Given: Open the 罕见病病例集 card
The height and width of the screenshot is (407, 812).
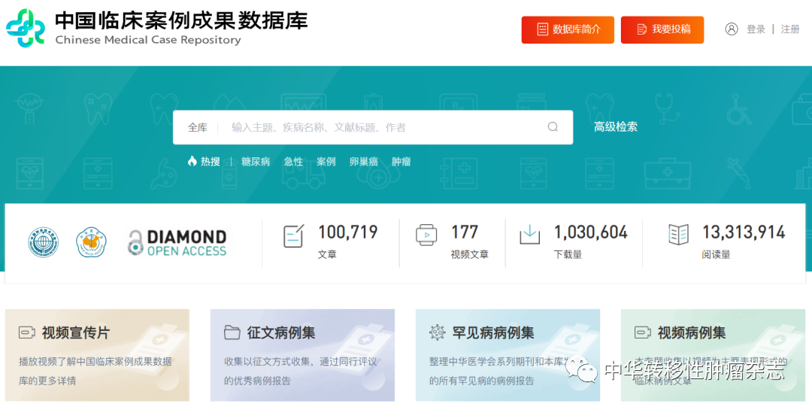Looking at the screenshot, I should 508,355.
